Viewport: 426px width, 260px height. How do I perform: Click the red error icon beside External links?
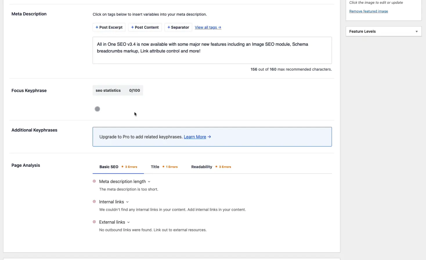(94, 222)
